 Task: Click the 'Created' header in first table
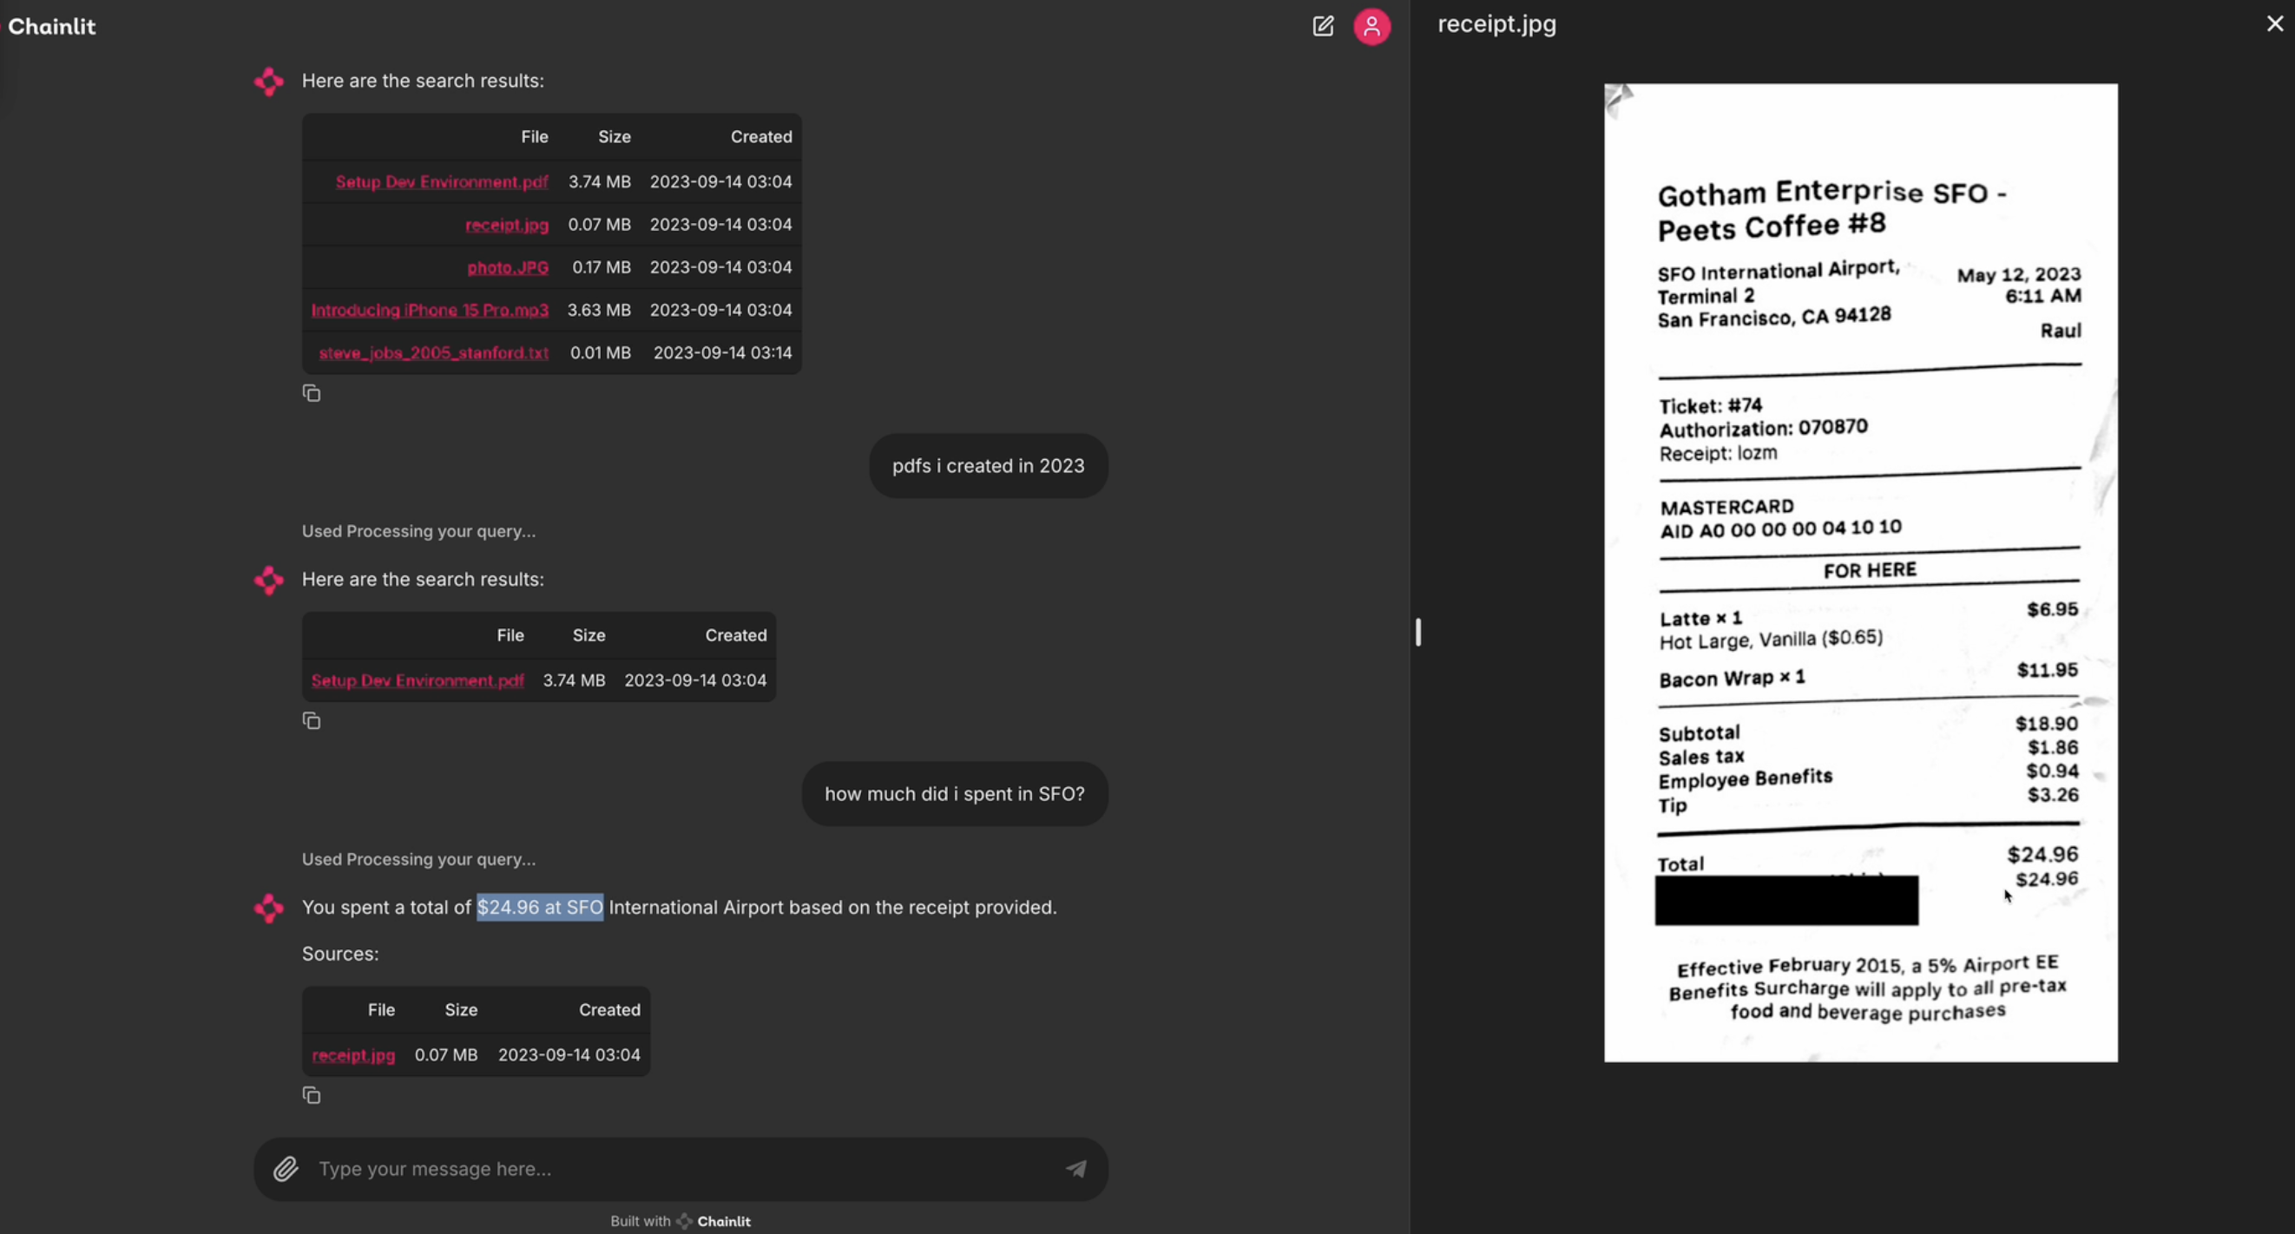(761, 136)
